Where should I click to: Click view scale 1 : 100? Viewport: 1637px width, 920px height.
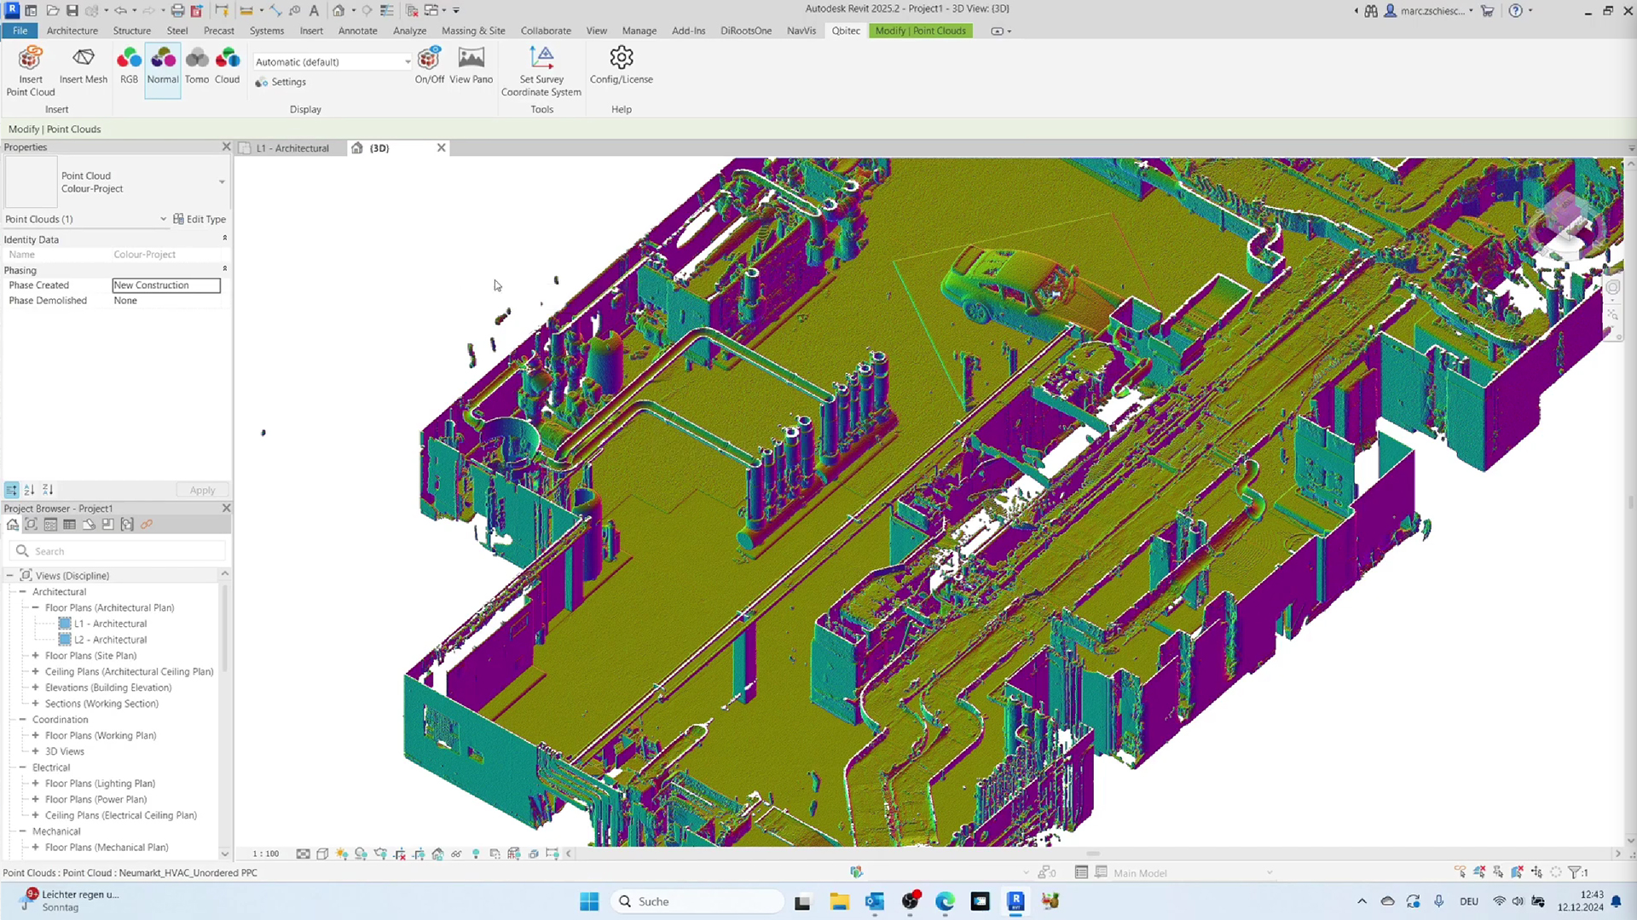[265, 854]
